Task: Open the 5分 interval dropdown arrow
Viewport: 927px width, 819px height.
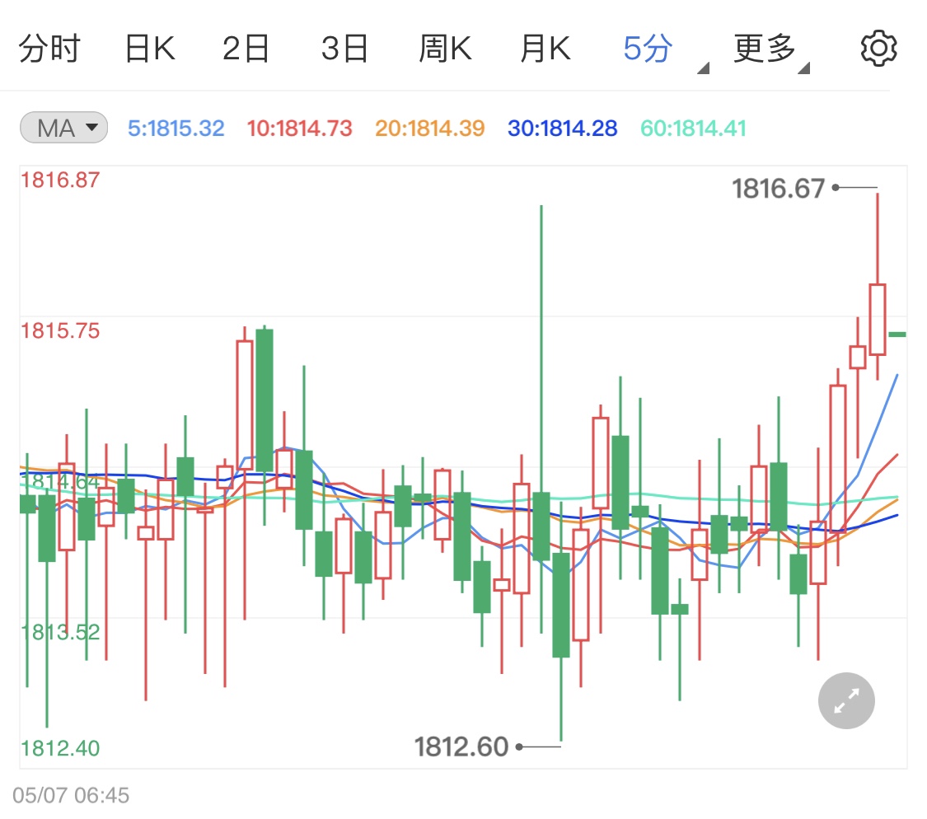Action: point(703,68)
